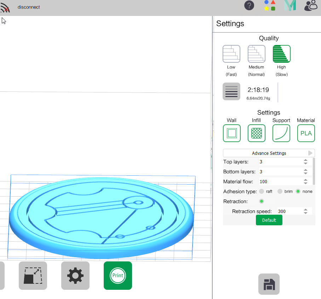Select Medium (Normal) quality icon
The height and width of the screenshot is (299, 321).
pos(257,54)
